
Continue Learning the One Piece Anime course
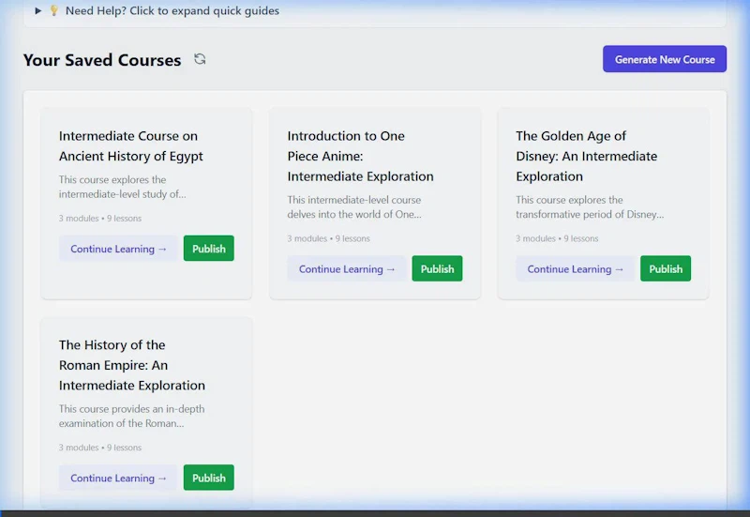[347, 268]
